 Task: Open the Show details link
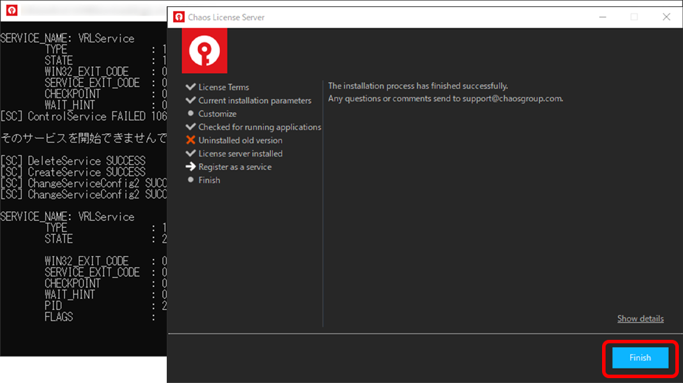point(640,319)
